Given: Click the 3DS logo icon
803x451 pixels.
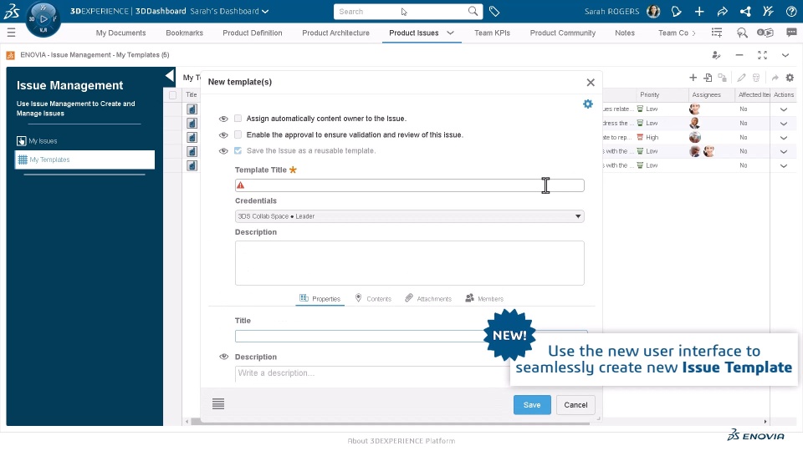Looking at the screenshot, I should pyautogui.click(x=11, y=11).
